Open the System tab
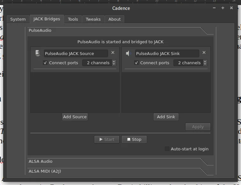 click(18, 19)
